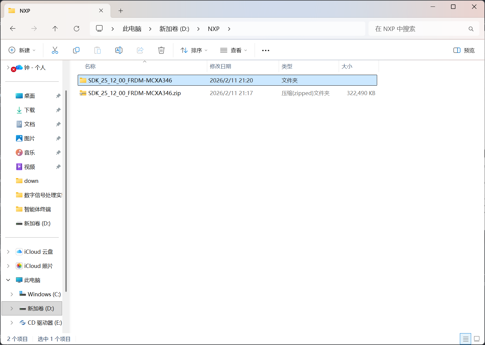Click the Paste clipboard icon
485x345 pixels.
(98, 50)
